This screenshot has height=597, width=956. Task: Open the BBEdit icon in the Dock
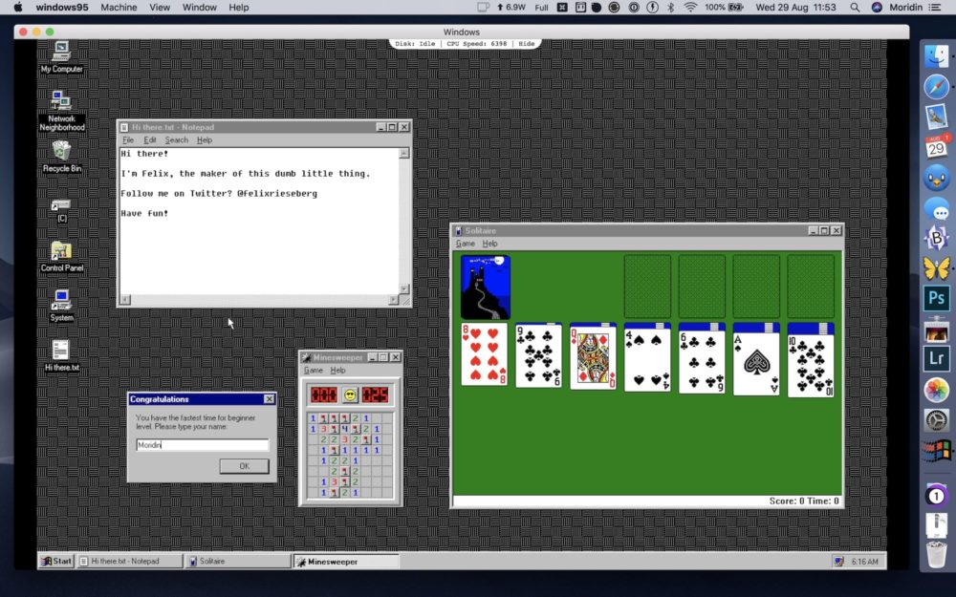click(x=937, y=238)
